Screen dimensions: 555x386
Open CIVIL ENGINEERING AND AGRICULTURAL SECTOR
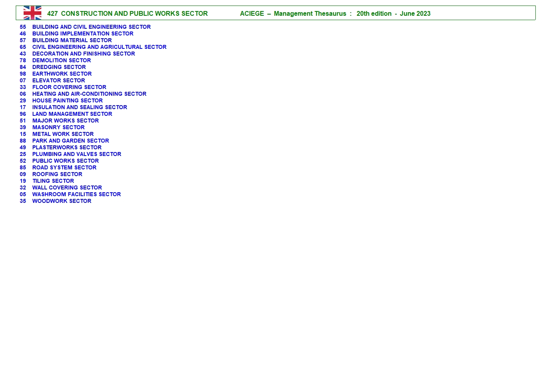[x=99, y=47]
